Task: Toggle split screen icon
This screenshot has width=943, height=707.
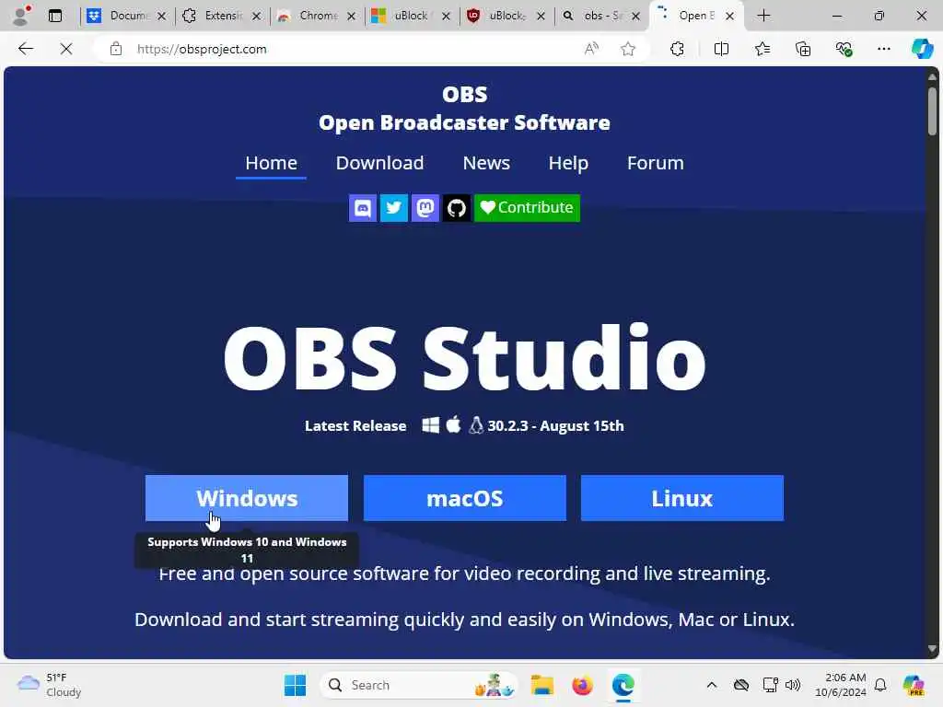Action: pos(721,49)
